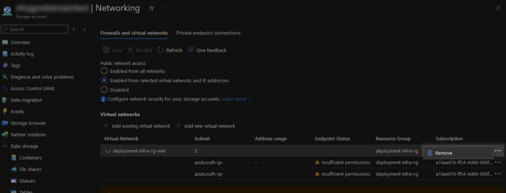Select the Disabled network access option
The height and width of the screenshot is (193, 506).
coord(104,90)
